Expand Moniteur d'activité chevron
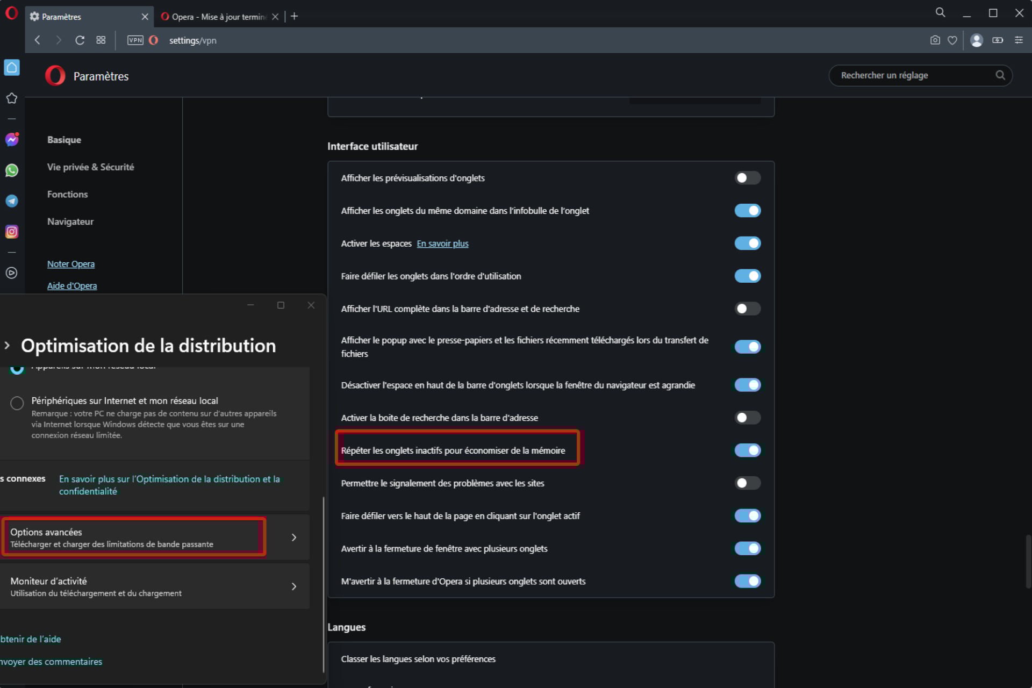This screenshot has width=1032, height=688. [x=294, y=586]
